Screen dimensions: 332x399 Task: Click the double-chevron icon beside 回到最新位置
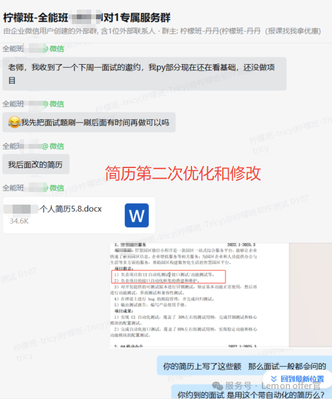tap(273, 379)
